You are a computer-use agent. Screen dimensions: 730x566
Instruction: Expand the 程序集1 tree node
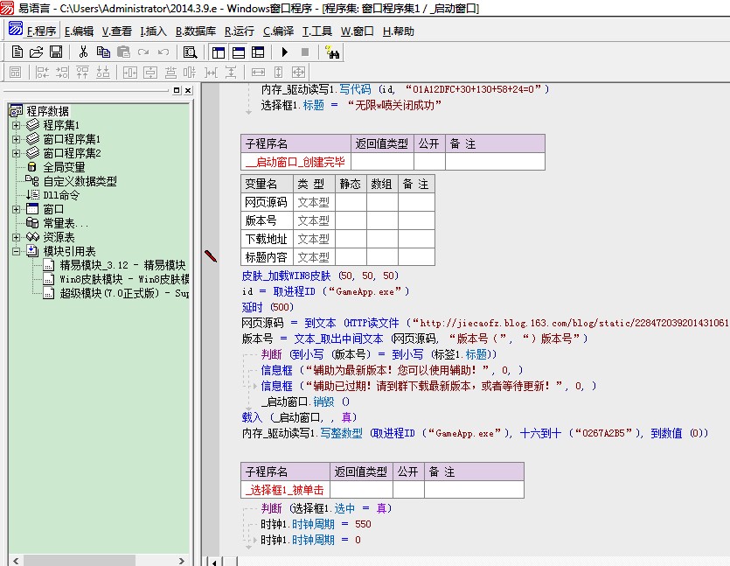pyautogui.click(x=17, y=125)
